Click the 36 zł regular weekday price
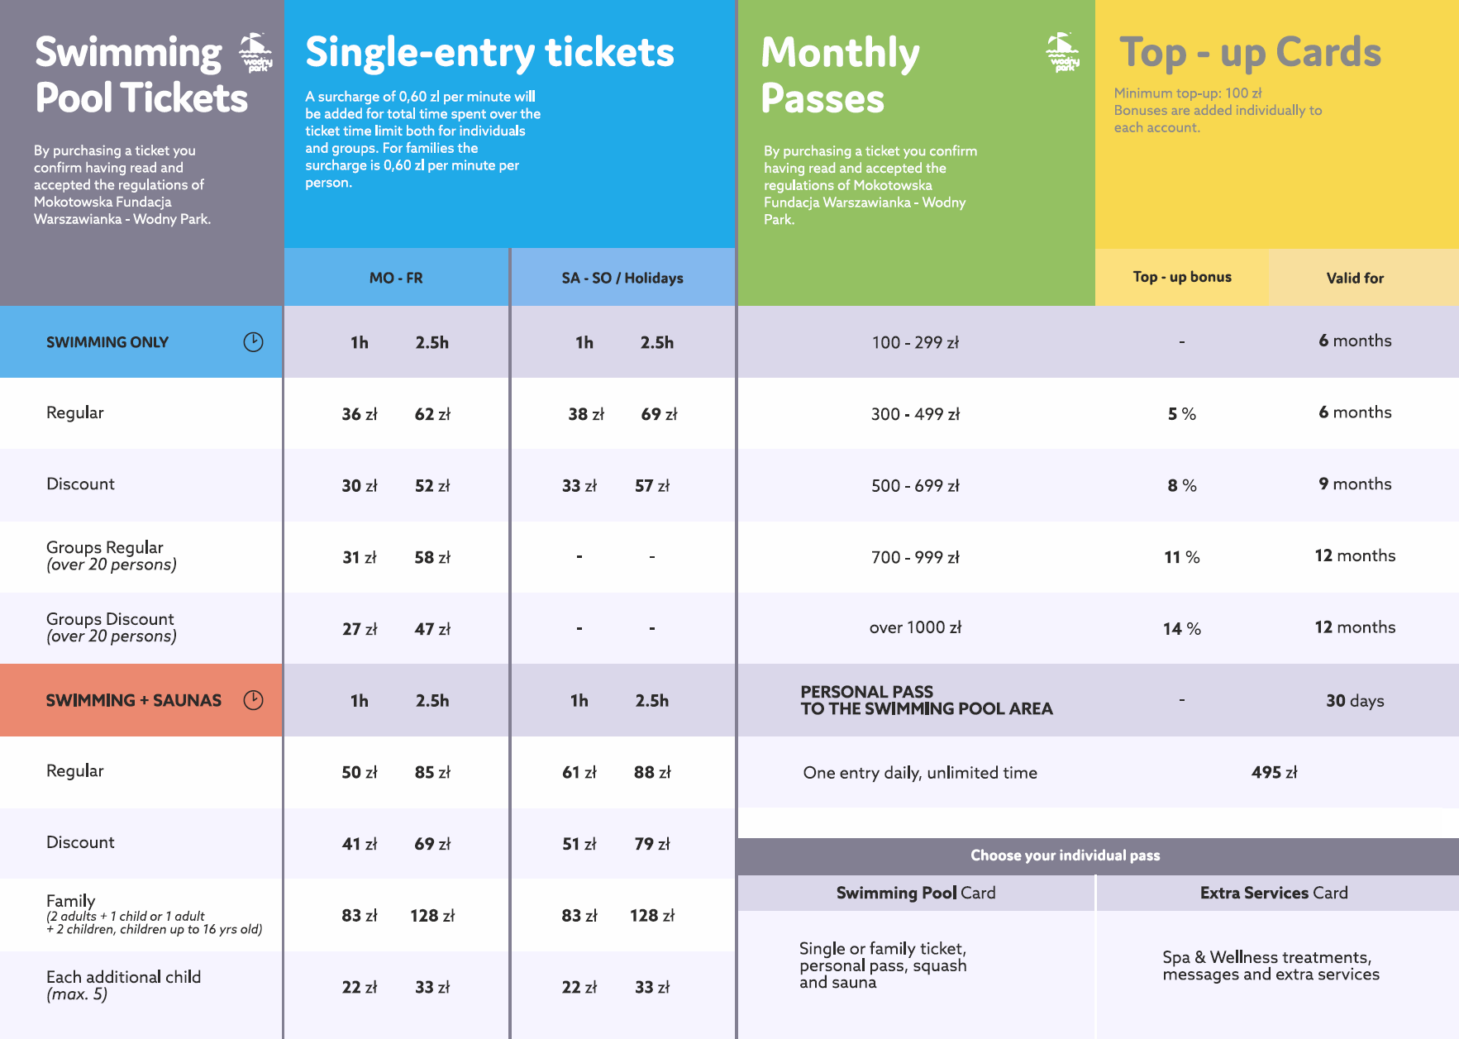This screenshot has width=1459, height=1039. (x=360, y=414)
